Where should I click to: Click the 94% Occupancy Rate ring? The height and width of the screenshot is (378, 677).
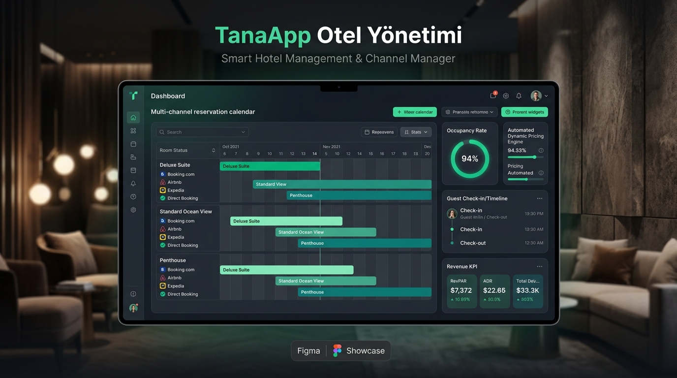pyautogui.click(x=470, y=158)
